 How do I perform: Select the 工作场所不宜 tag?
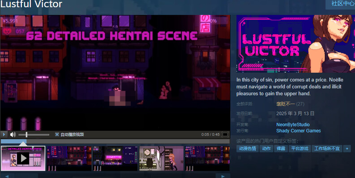[327, 149]
